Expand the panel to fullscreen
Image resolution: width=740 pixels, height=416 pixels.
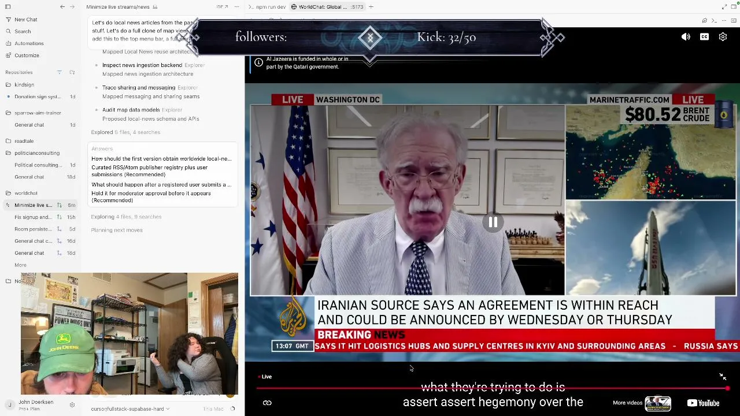[724, 7]
